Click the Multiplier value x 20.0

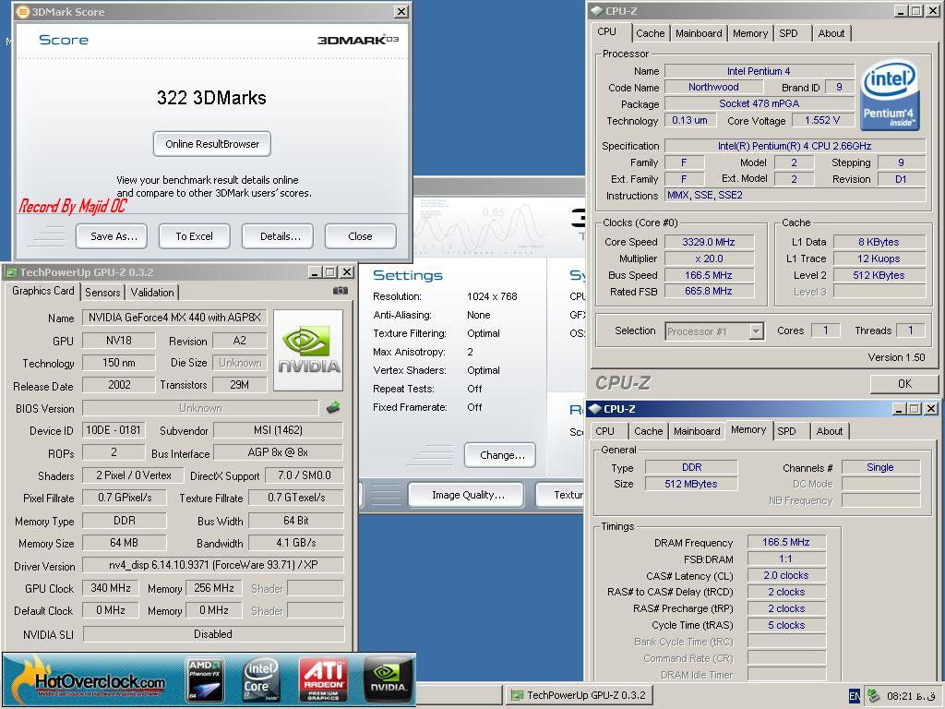click(709, 258)
